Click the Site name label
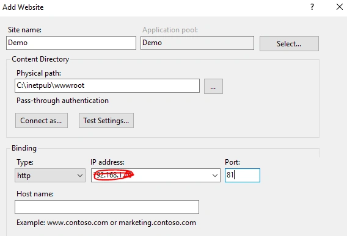 pos(24,30)
